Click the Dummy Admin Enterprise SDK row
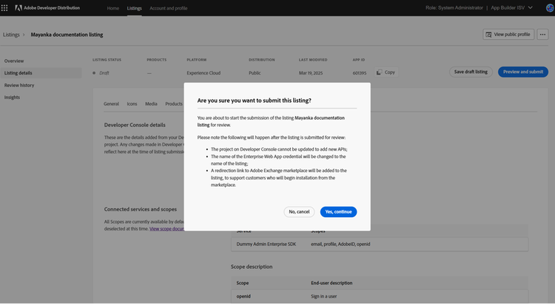Viewport: 555px width, 305px height. point(380,244)
